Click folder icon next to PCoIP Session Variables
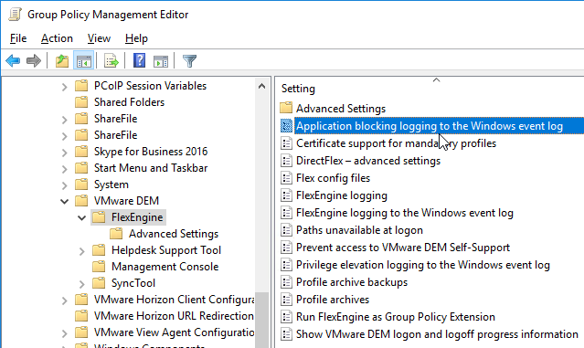The height and width of the screenshot is (348, 584). pyautogui.click(x=81, y=86)
